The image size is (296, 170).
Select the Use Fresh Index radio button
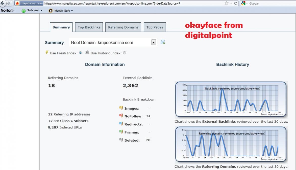pos(80,53)
